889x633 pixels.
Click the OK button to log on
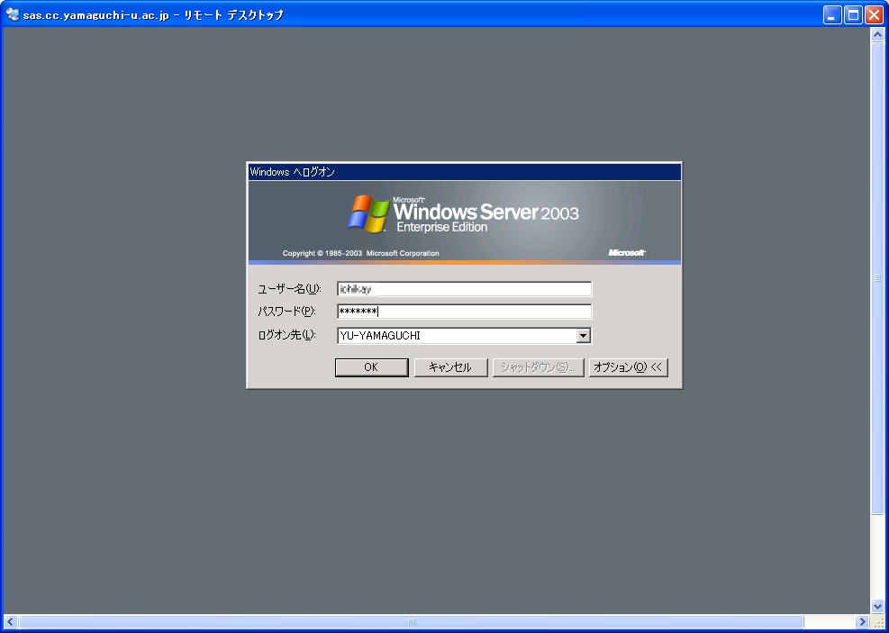coord(371,367)
